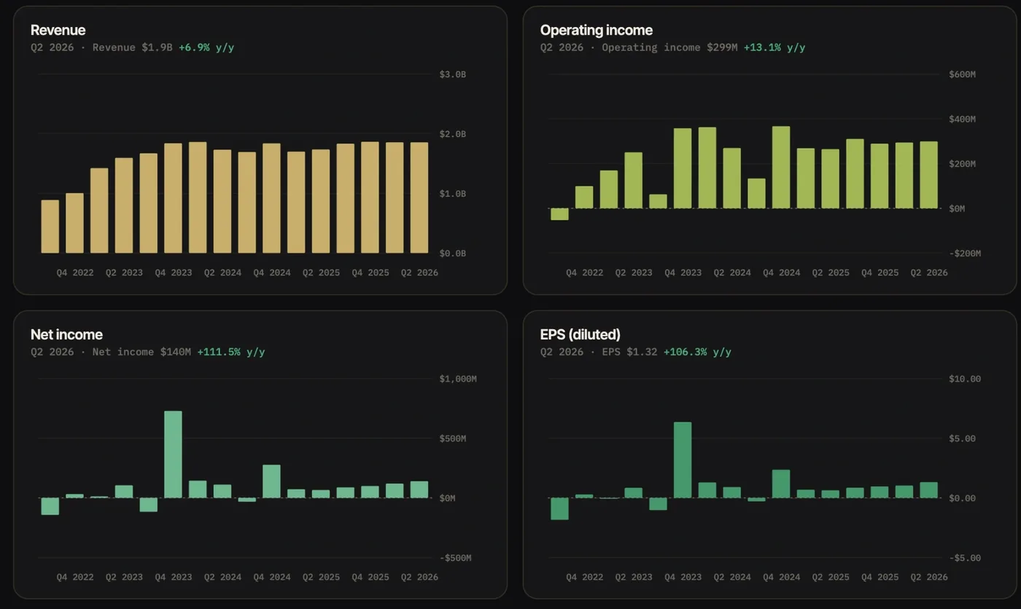
Task: Click the $2.0B axis label
Action: click(x=452, y=134)
